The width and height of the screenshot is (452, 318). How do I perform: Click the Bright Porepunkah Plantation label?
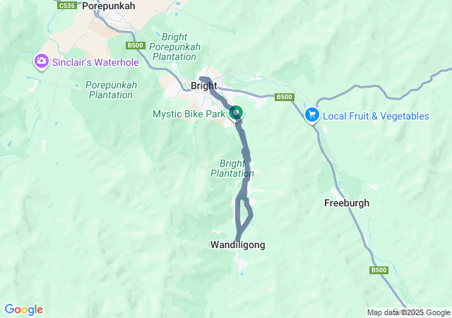point(174,47)
